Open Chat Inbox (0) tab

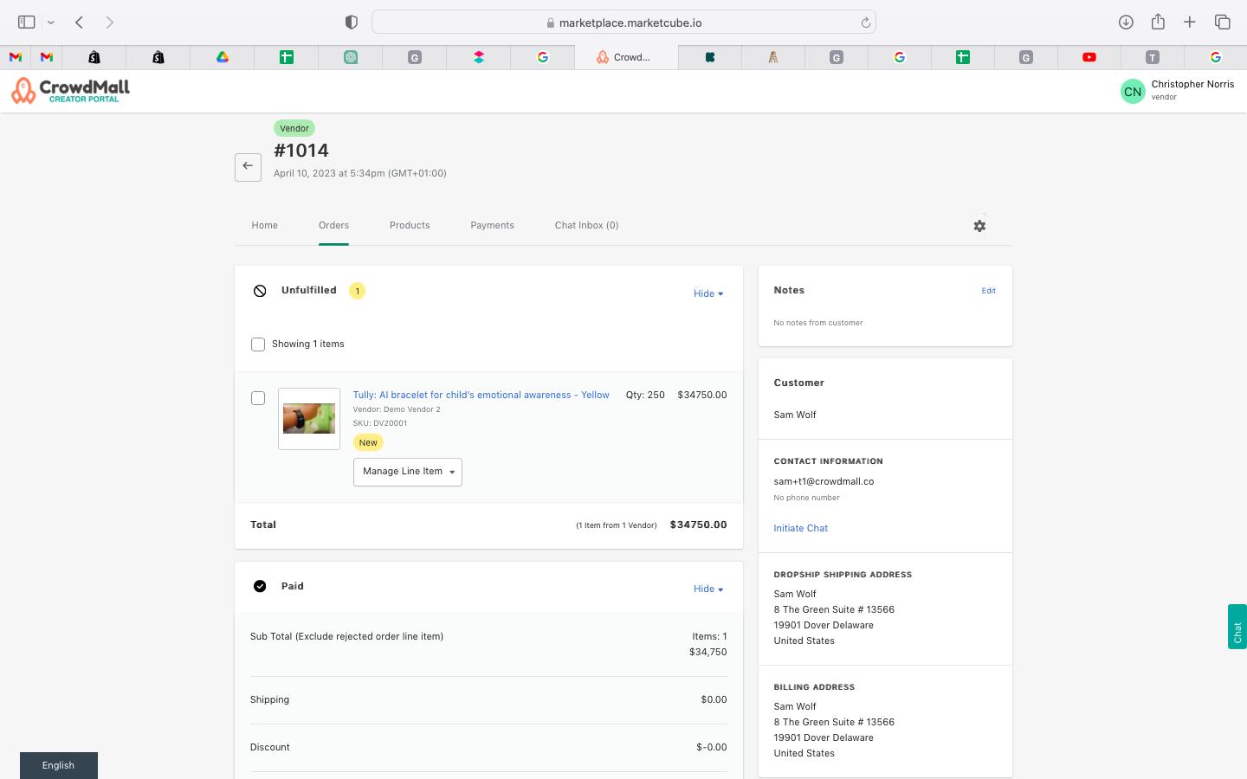[587, 225]
